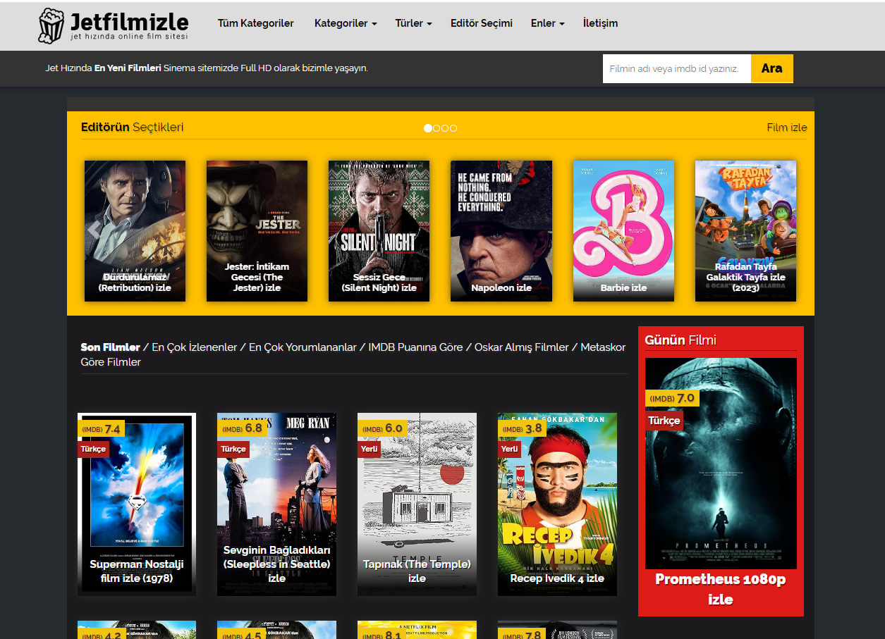Open the Türler dropdown menu
The height and width of the screenshot is (639, 885).
point(413,23)
